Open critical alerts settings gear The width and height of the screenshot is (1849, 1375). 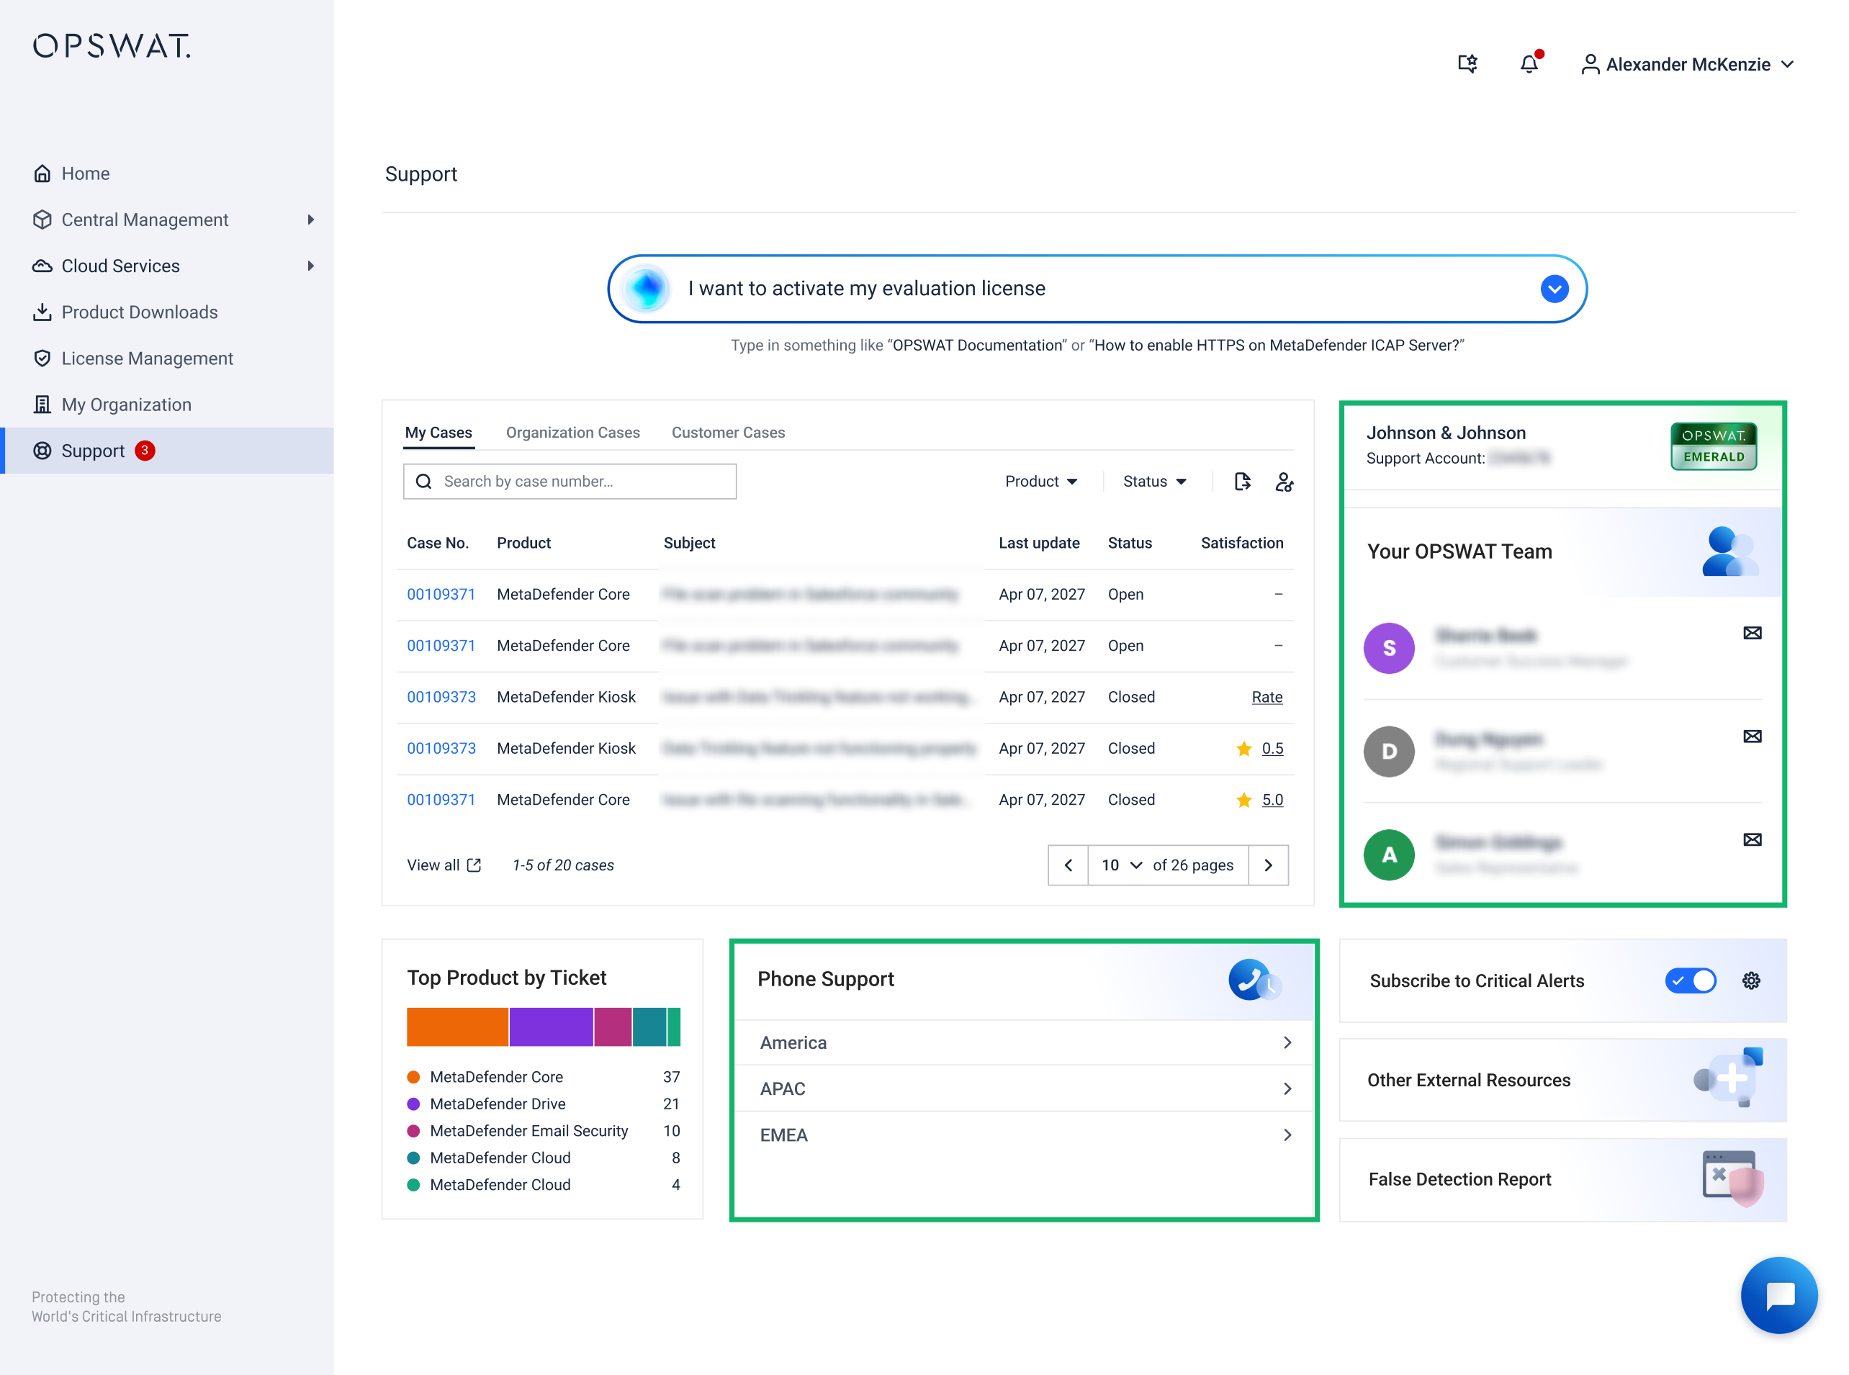coord(1751,980)
